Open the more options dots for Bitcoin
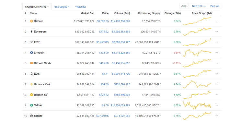Screen dimensions: 230x121 click(x=217, y=21)
